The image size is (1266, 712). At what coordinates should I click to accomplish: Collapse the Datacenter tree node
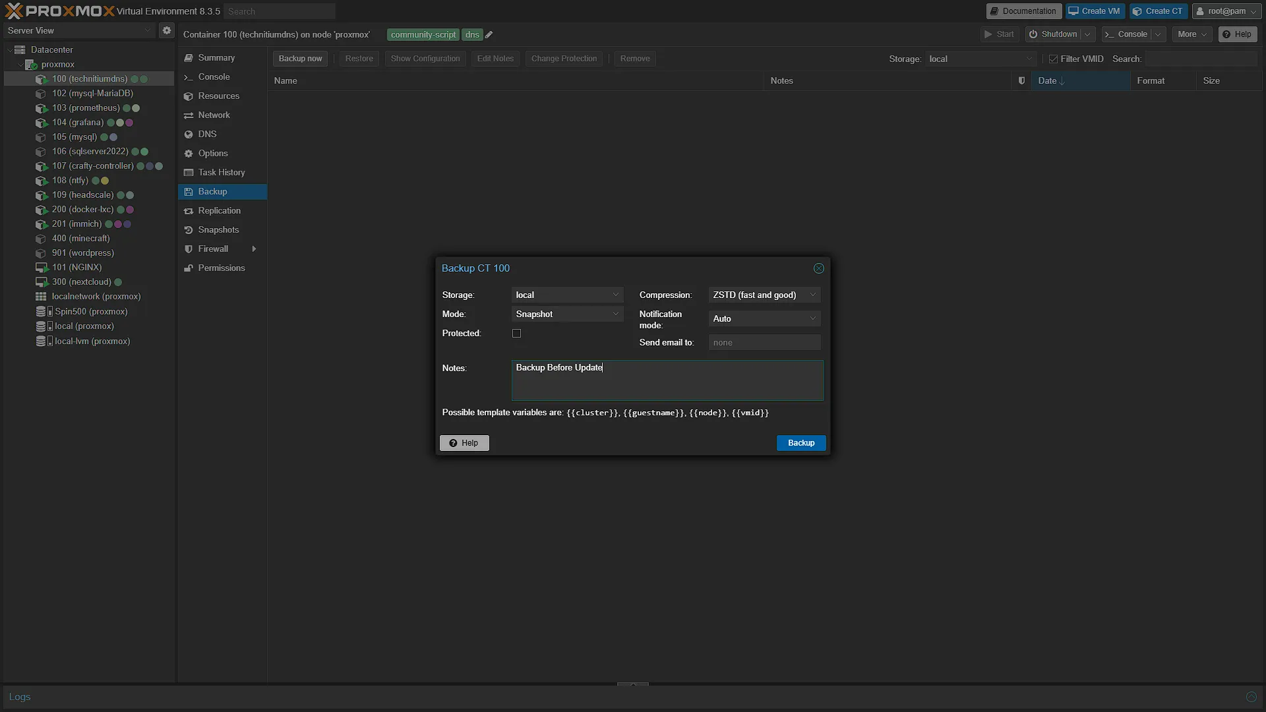coord(9,50)
